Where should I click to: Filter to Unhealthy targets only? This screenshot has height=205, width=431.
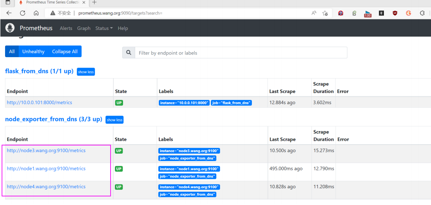coord(33,51)
